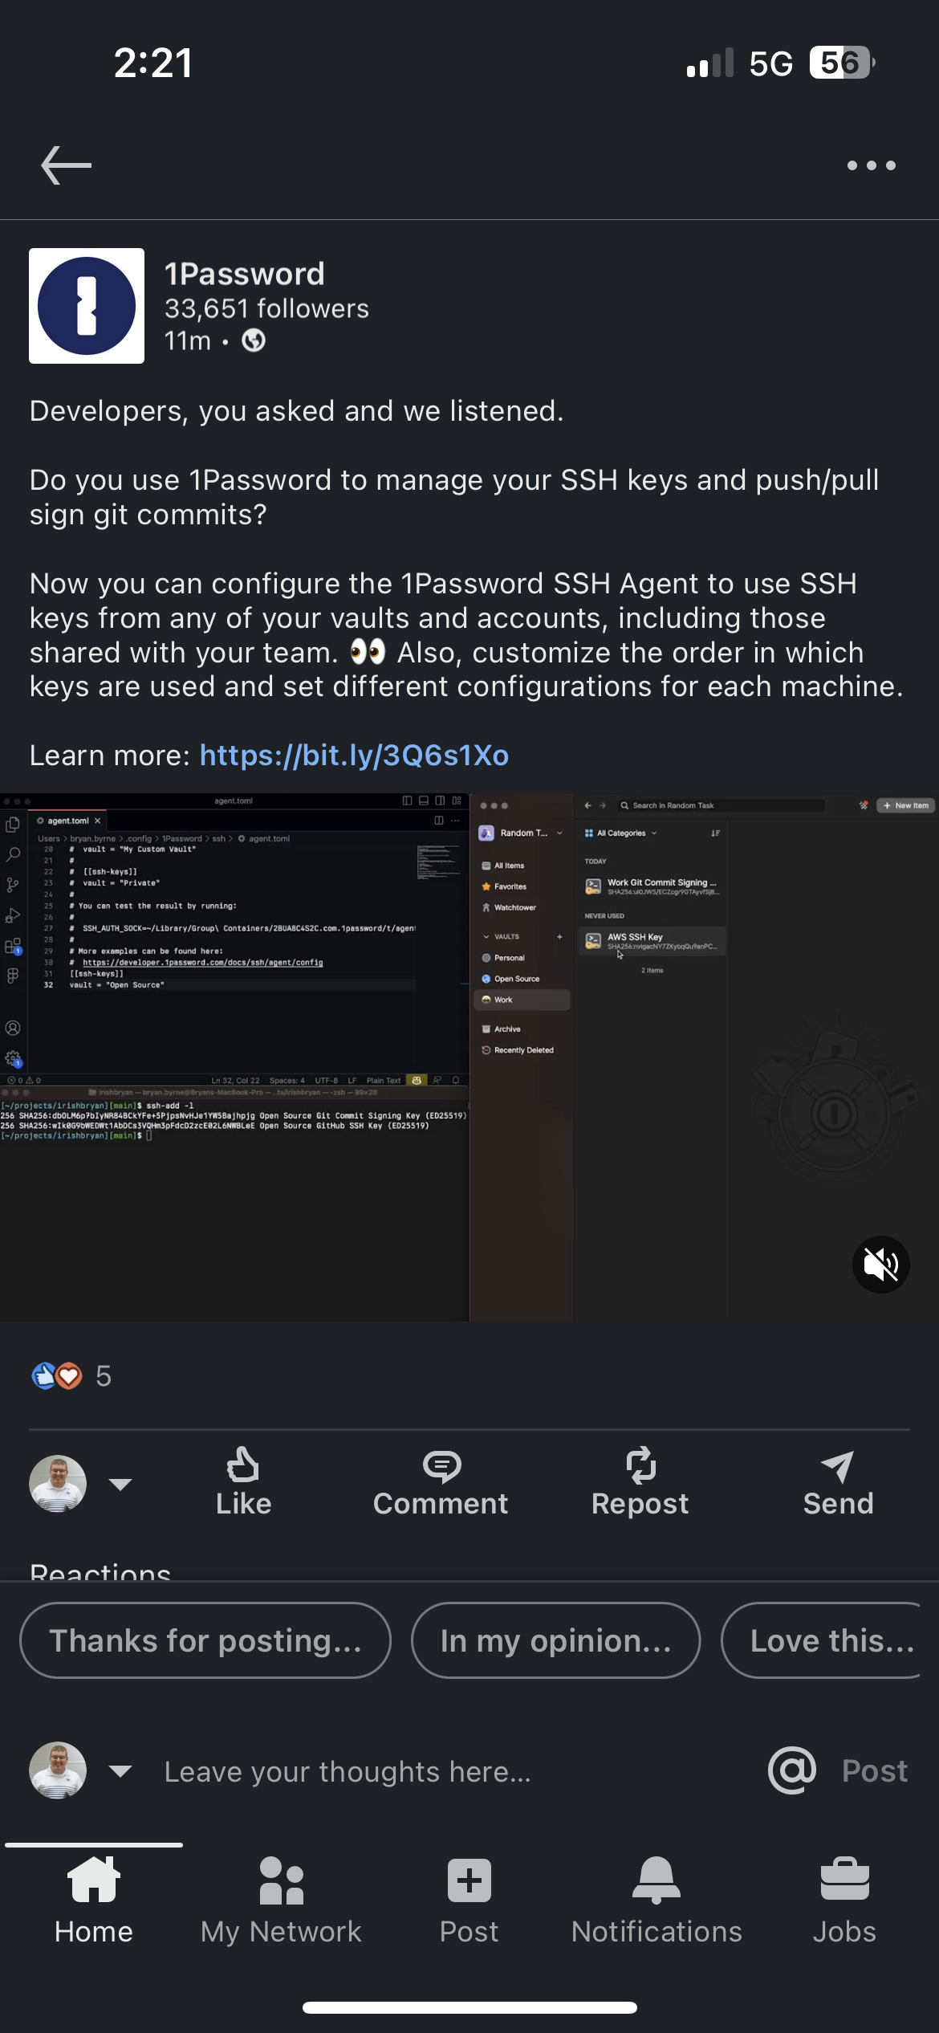Open the bit.ly learn more link
The height and width of the screenshot is (2033, 939).
click(354, 756)
